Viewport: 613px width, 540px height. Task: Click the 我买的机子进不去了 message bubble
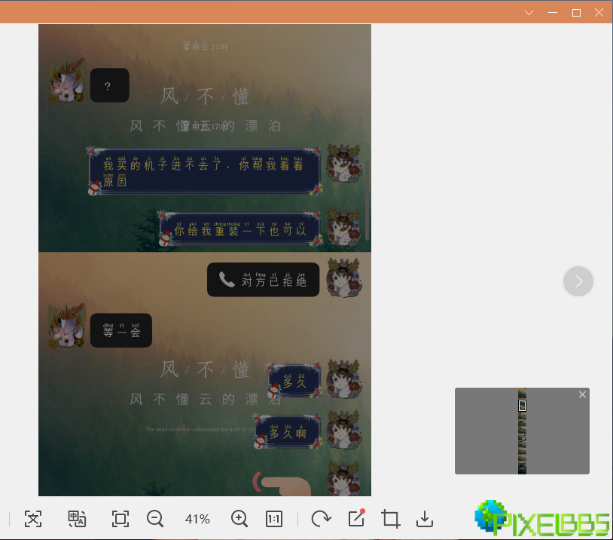(204, 171)
